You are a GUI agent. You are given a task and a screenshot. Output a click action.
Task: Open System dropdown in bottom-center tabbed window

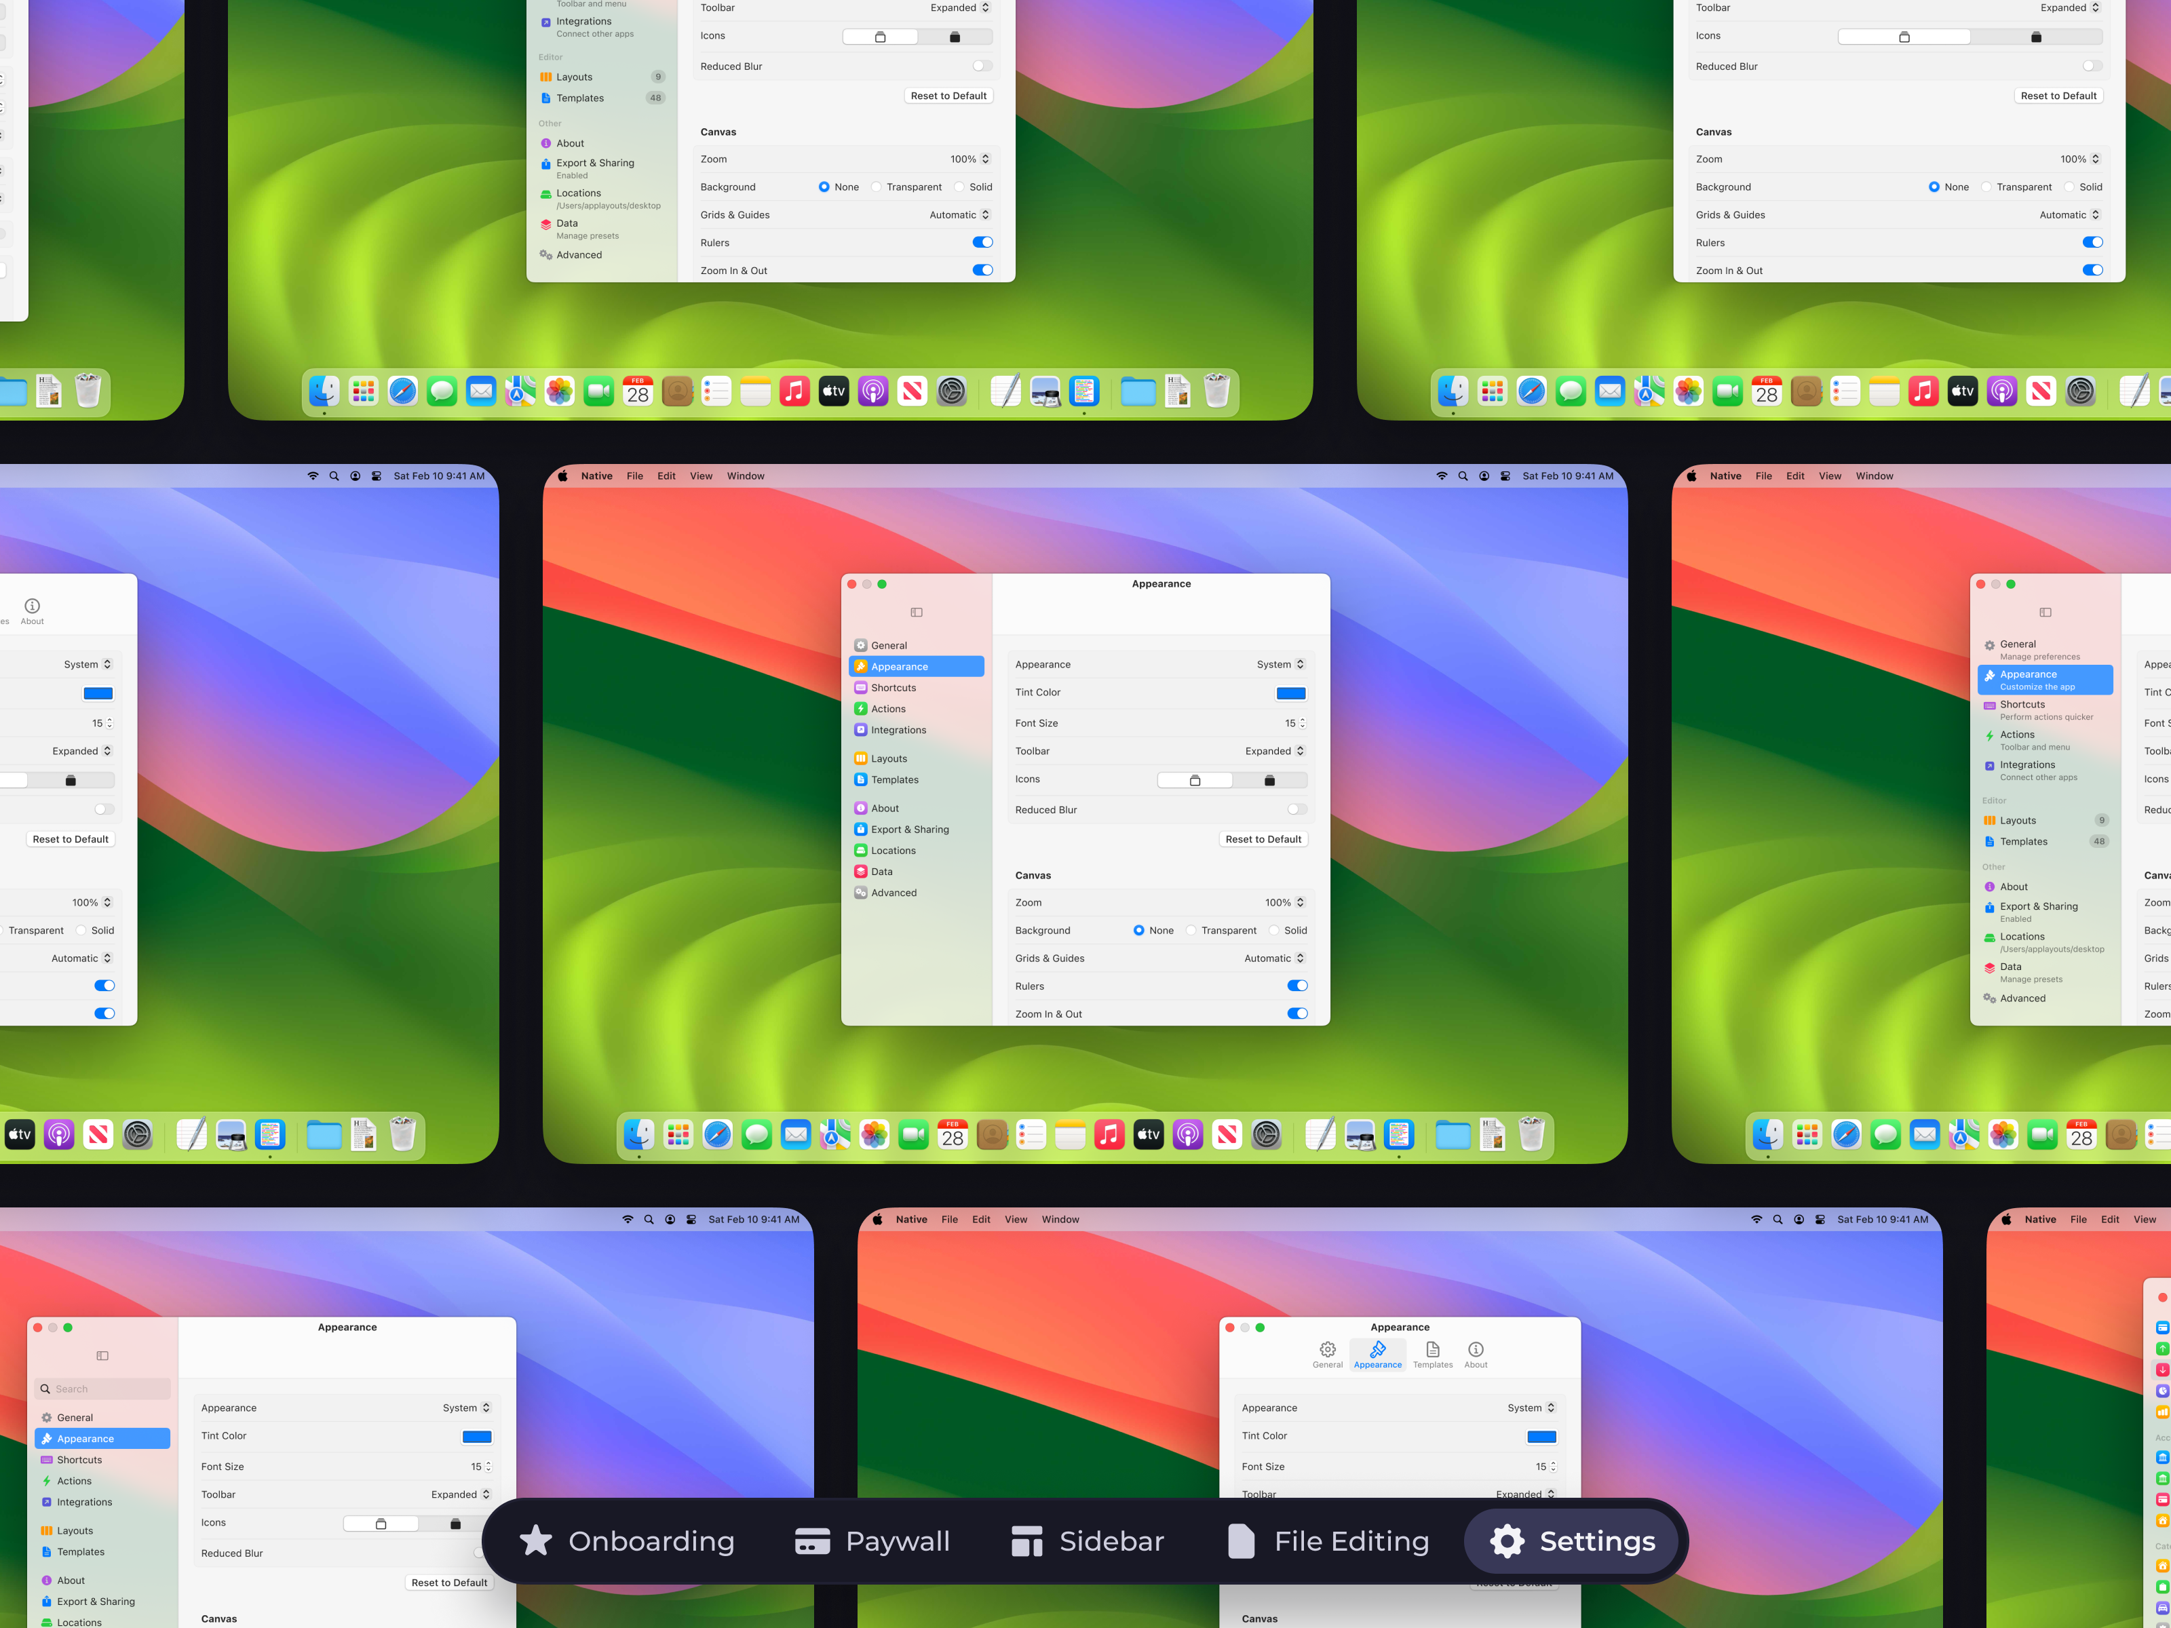tap(1531, 1408)
